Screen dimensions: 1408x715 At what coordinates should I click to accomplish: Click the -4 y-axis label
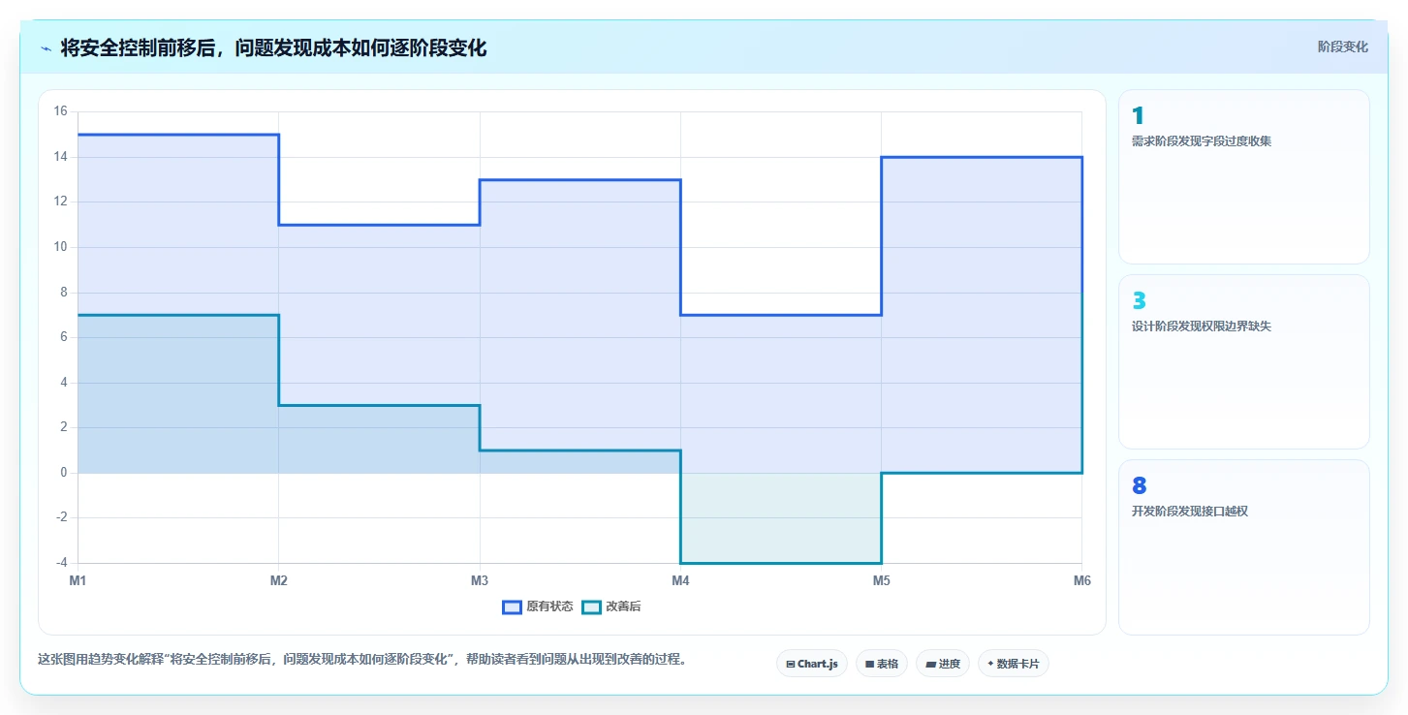pos(62,563)
